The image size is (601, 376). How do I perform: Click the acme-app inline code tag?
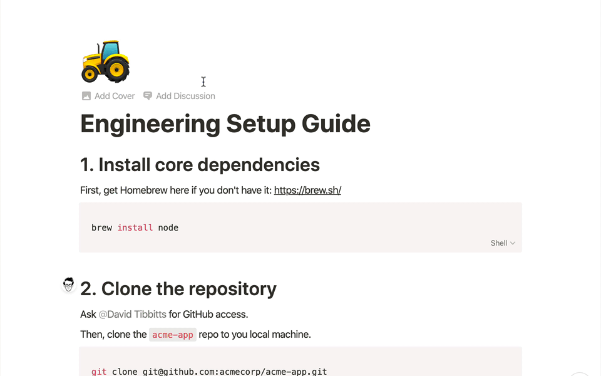tap(173, 335)
